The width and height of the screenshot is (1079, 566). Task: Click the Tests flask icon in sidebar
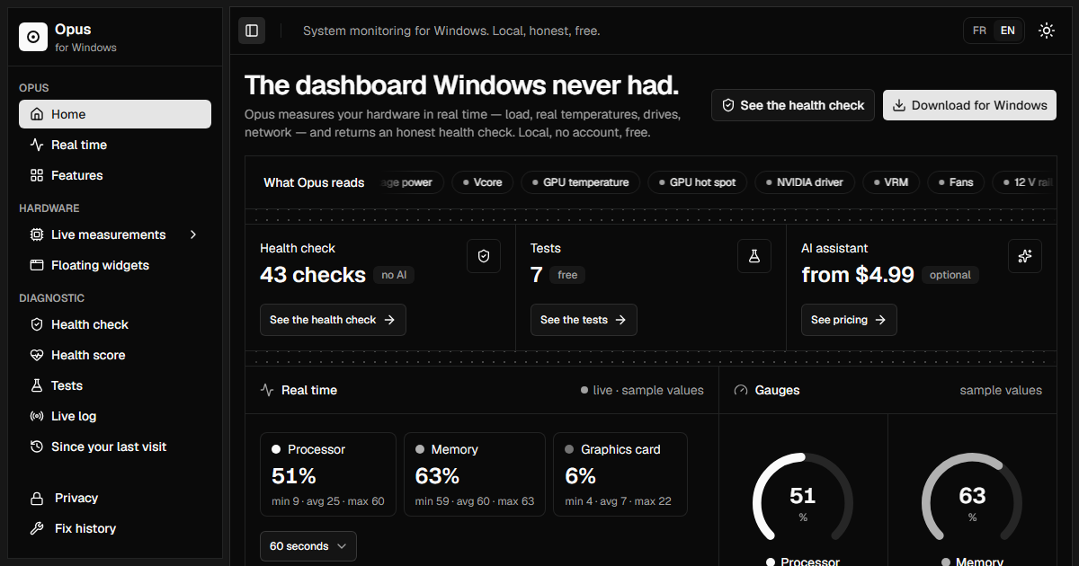click(x=37, y=385)
